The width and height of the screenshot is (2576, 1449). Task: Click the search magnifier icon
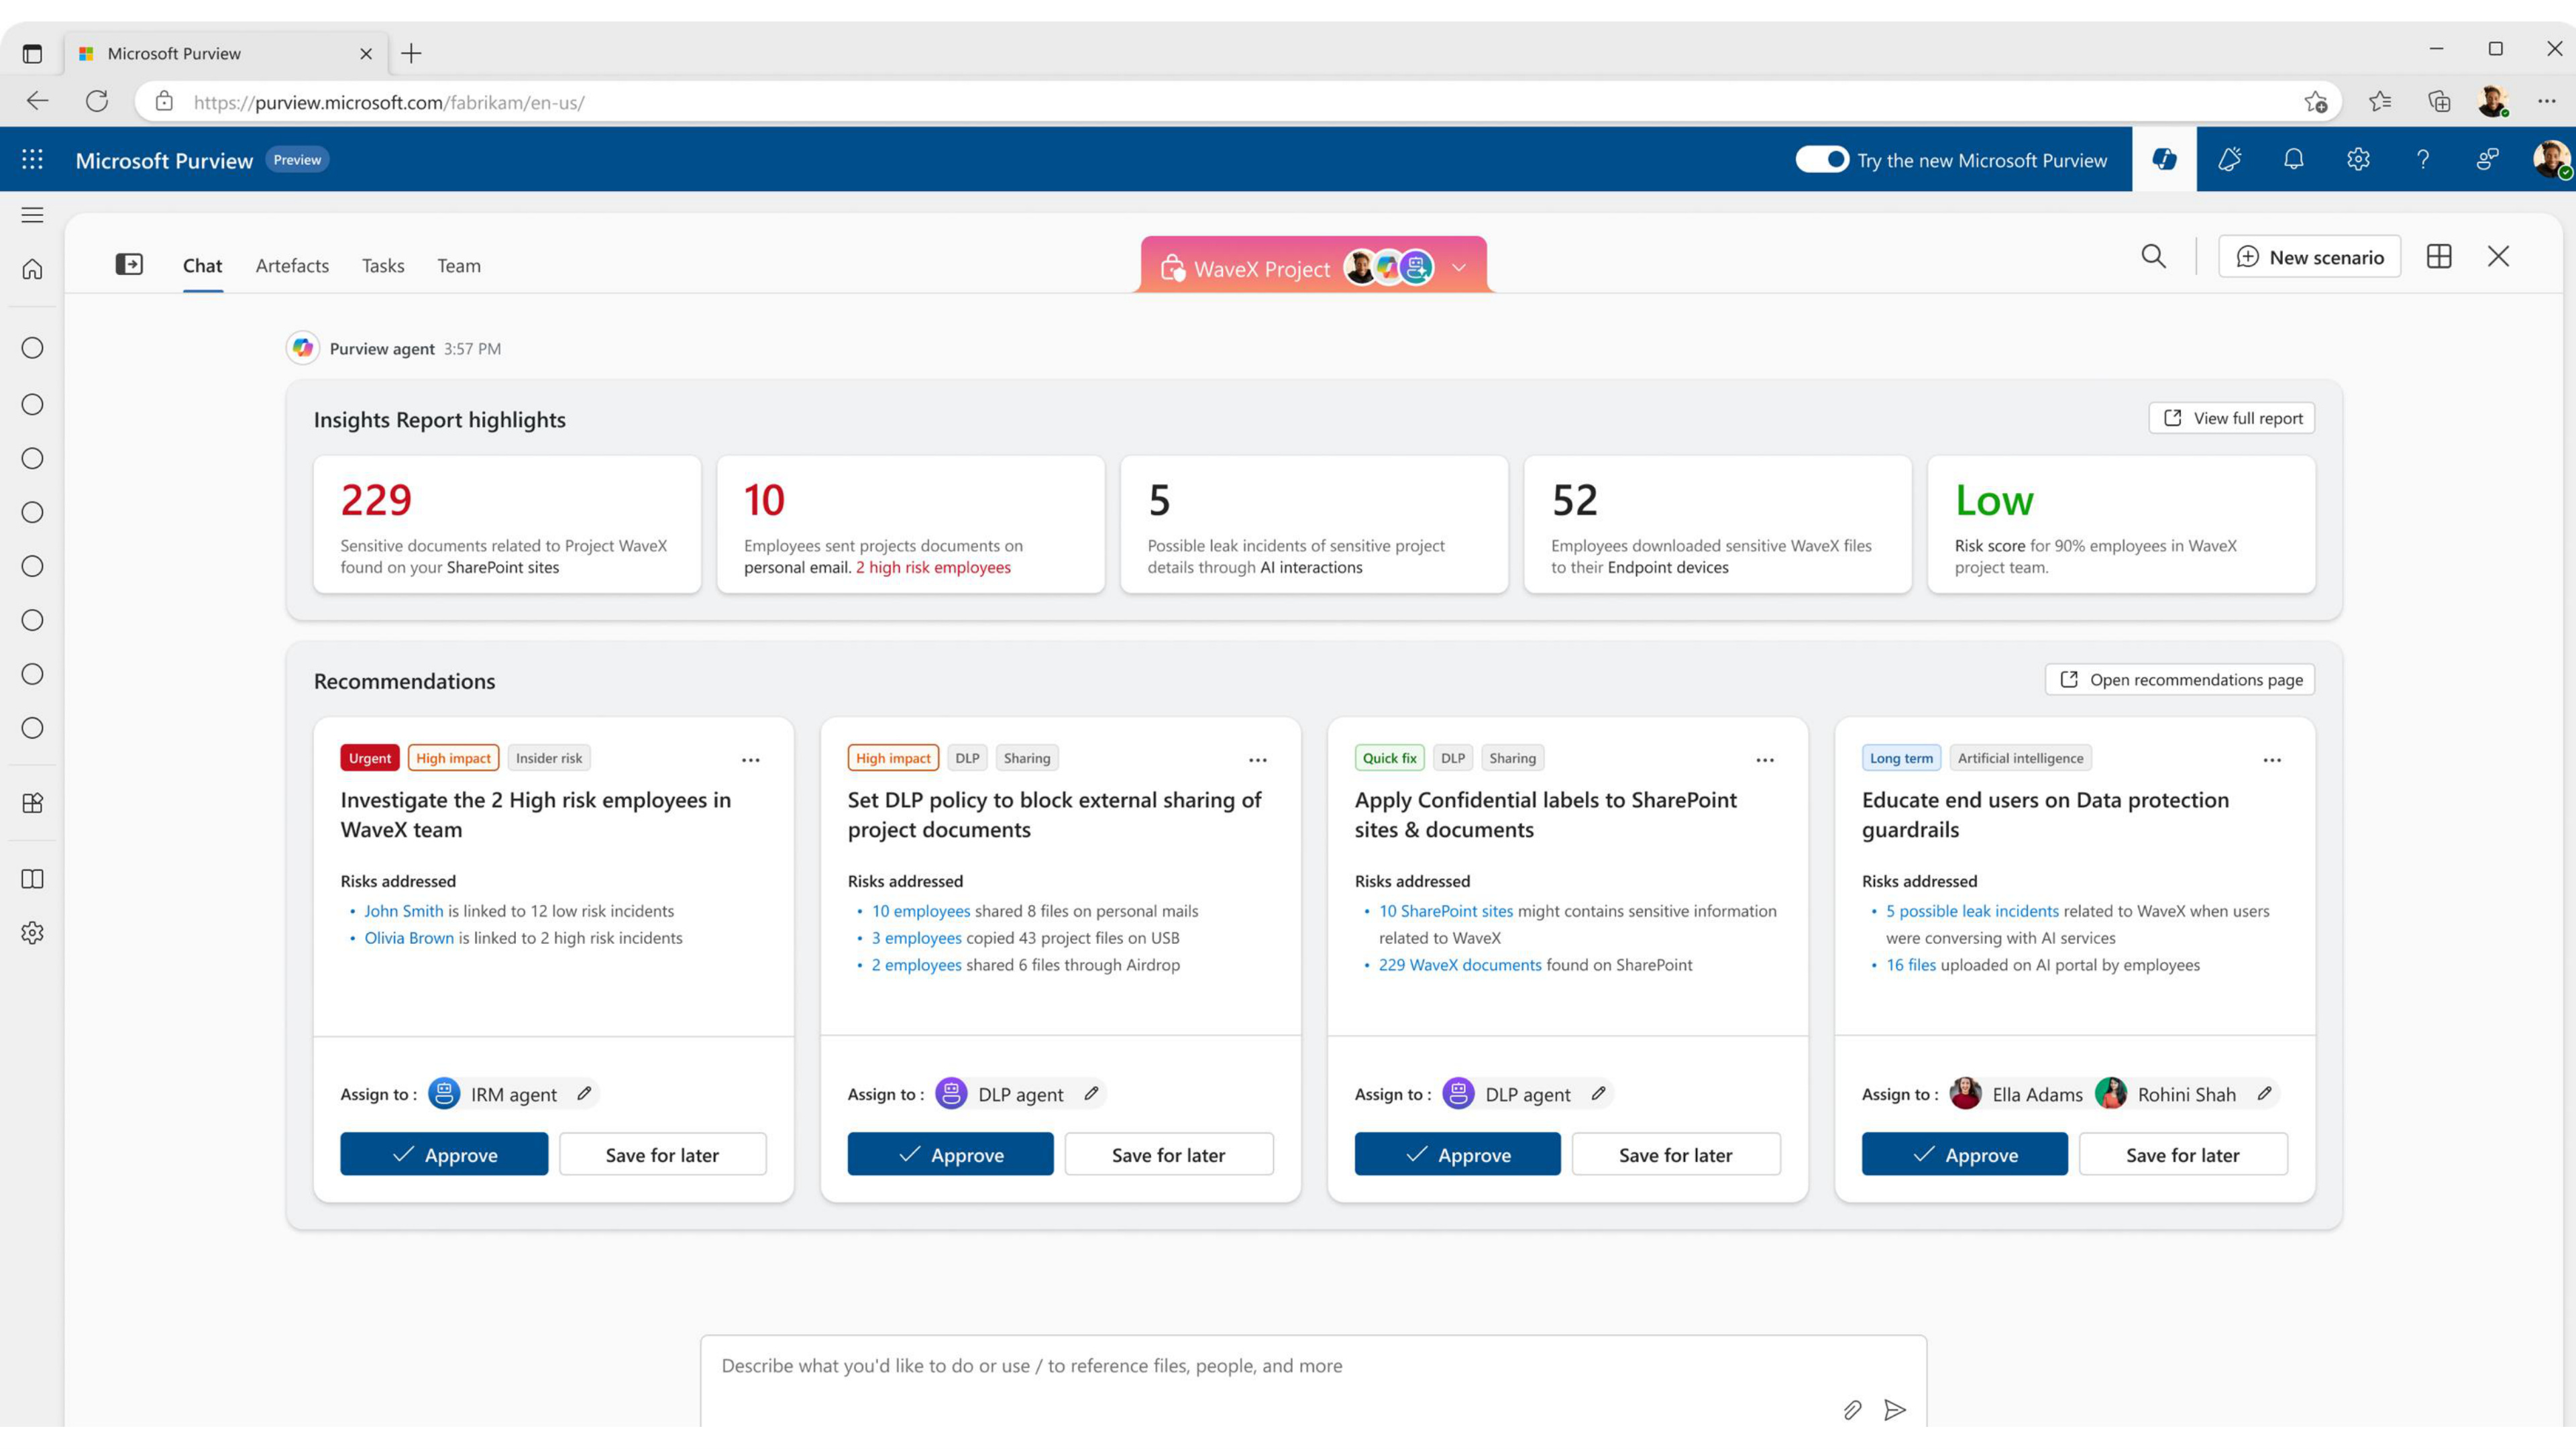(x=2153, y=257)
